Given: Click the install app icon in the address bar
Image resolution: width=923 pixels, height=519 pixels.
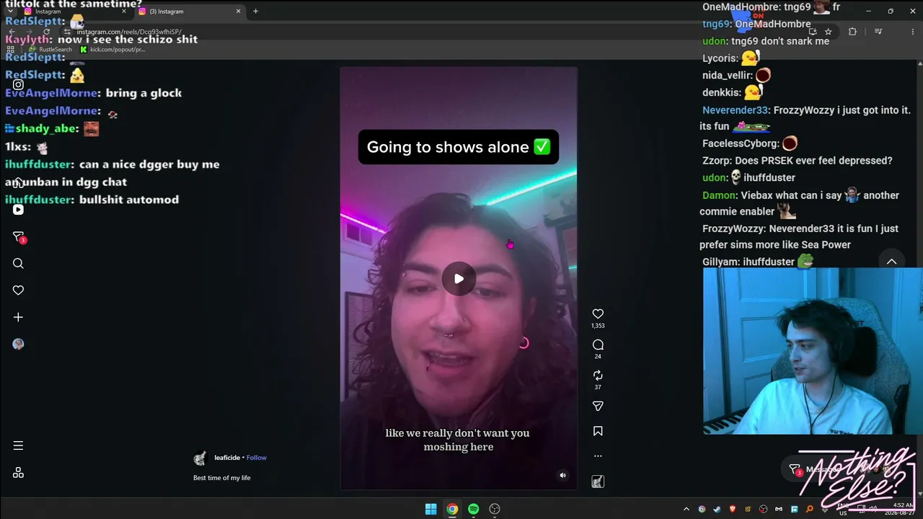Looking at the screenshot, I should click(x=813, y=32).
